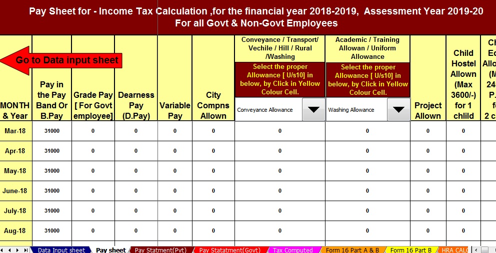Select the 31000 pay cell for Apr-18
This screenshot has height=253, width=496.
click(52, 151)
